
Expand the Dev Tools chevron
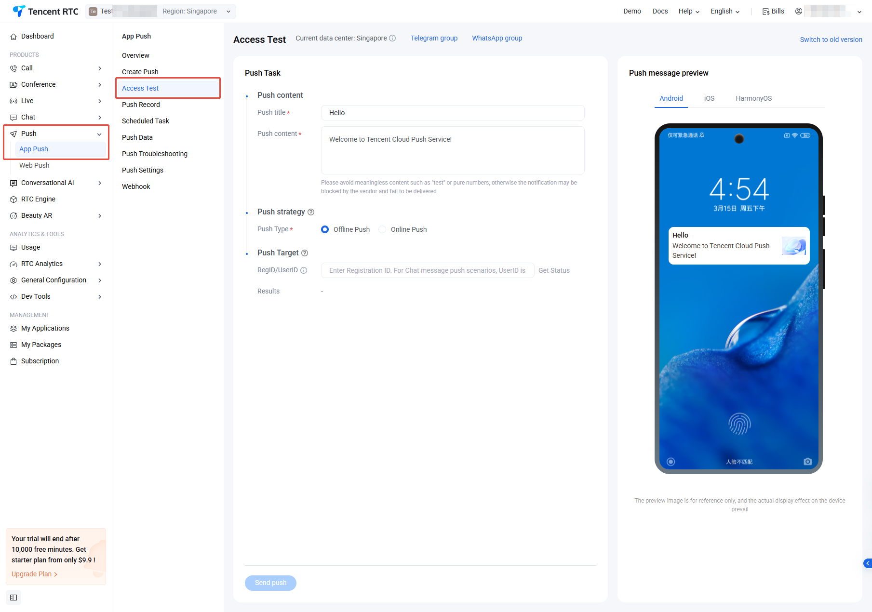point(100,297)
